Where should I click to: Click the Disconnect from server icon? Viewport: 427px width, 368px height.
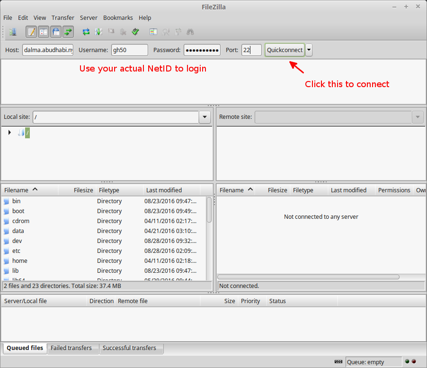[x=123, y=32]
